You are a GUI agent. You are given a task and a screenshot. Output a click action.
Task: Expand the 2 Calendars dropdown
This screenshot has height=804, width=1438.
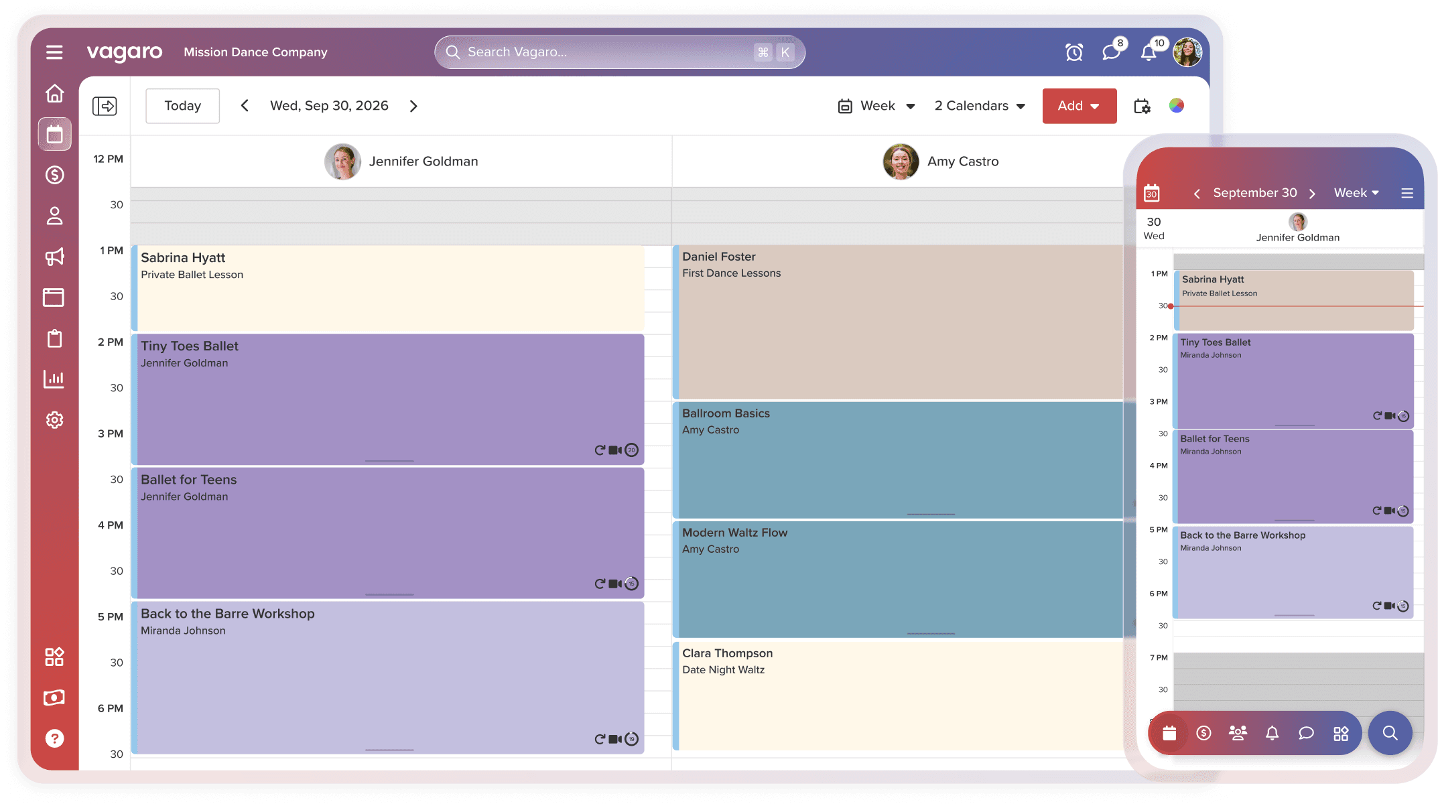pyautogui.click(x=980, y=106)
